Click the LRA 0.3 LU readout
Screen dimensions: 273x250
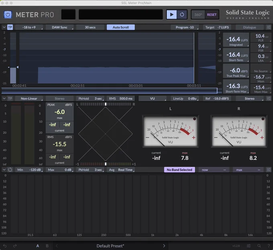tap(261, 58)
